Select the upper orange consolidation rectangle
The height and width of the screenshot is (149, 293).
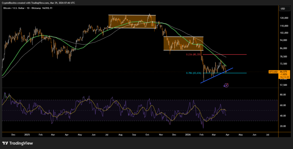[132, 21]
